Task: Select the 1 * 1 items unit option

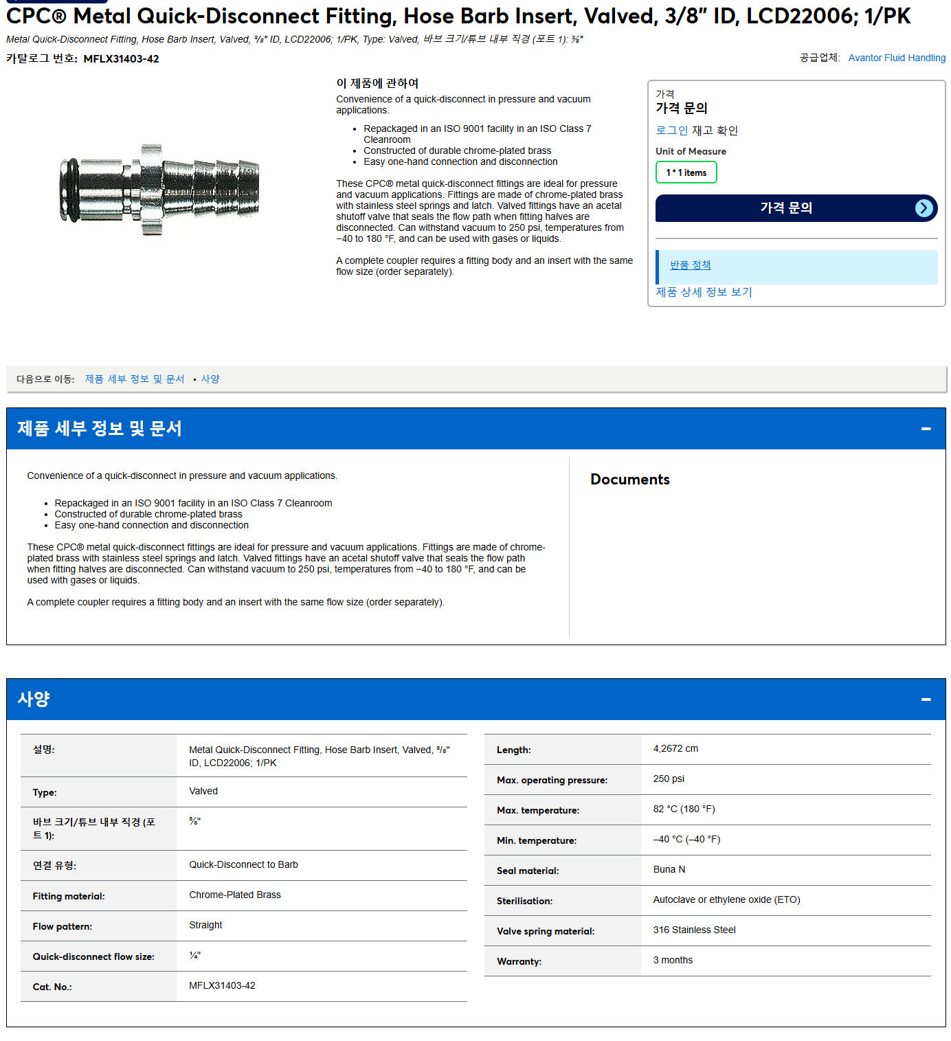Action: click(x=686, y=172)
